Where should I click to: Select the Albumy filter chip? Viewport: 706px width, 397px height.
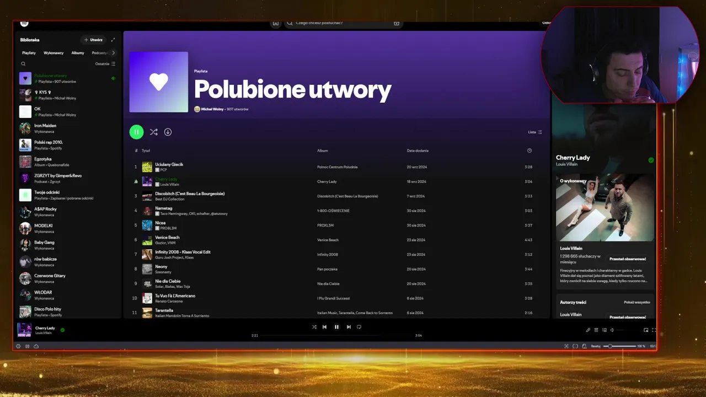[78, 53]
